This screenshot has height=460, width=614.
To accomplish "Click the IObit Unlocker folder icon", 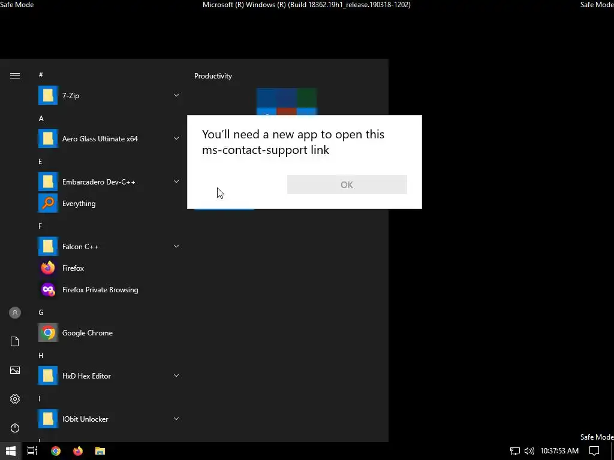I will pos(48,419).
